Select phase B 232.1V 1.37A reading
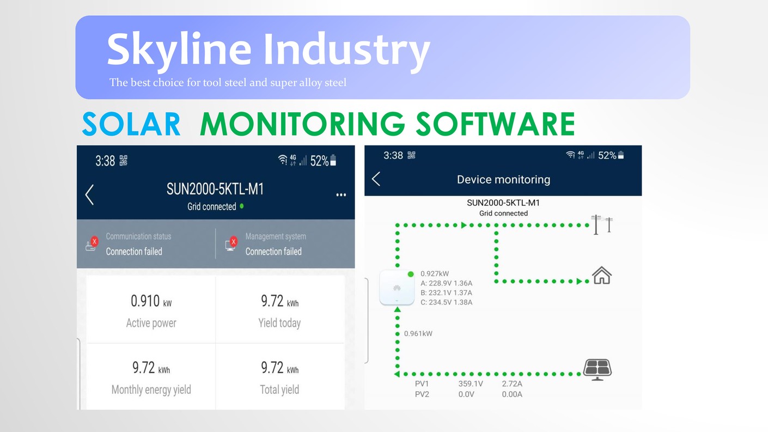 [447, 293]
